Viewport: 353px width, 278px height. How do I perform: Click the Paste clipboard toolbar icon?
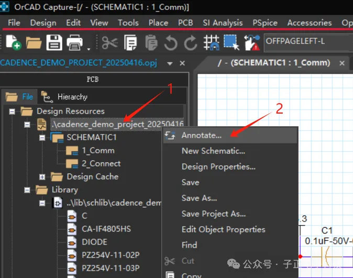151,42
